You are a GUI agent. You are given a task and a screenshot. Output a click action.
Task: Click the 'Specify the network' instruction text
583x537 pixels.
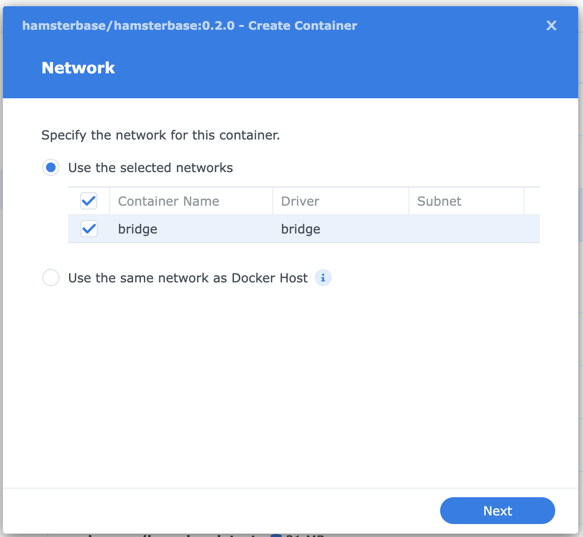(161, 135)
